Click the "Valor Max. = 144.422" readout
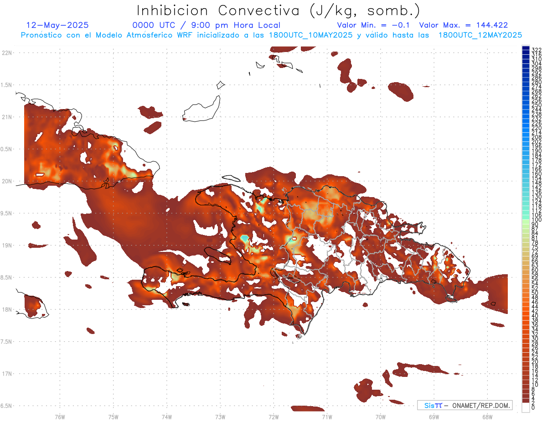This screenshot has width=547, height=423. [x=463, y=25]
